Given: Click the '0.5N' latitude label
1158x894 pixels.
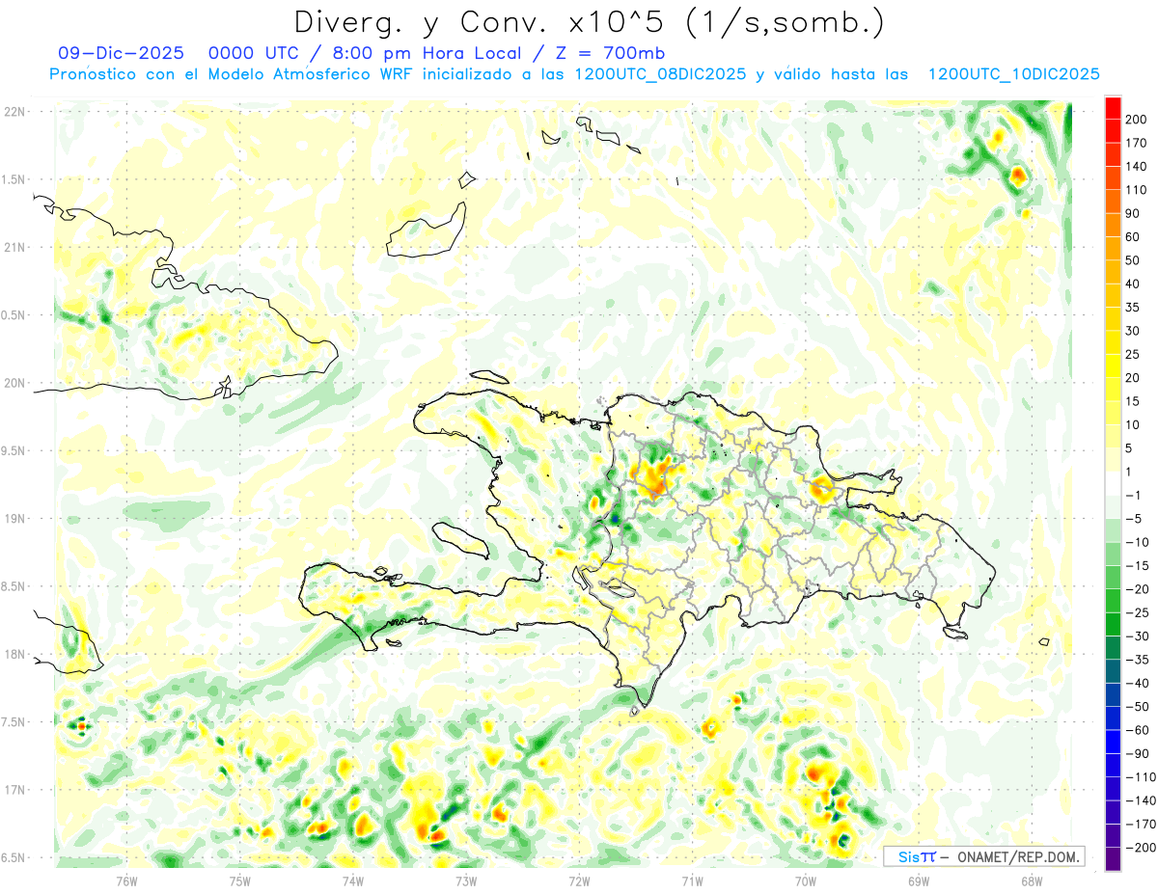Looking at the screenshot, I should click(14, 315).
